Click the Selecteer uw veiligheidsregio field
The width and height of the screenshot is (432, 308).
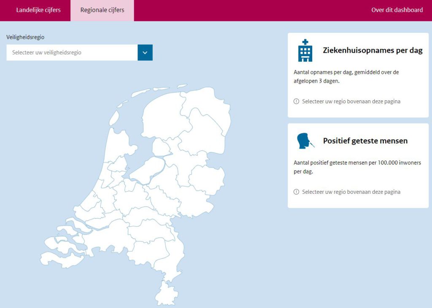coord(72,53)
